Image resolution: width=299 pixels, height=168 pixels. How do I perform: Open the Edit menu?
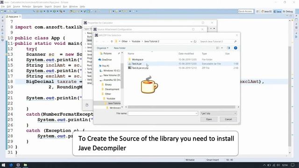tap(9, 7)
